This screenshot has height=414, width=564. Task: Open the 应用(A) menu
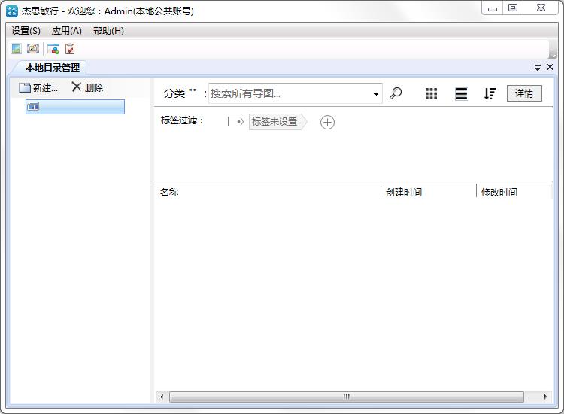pyautogui.click(x=66, y=31)
